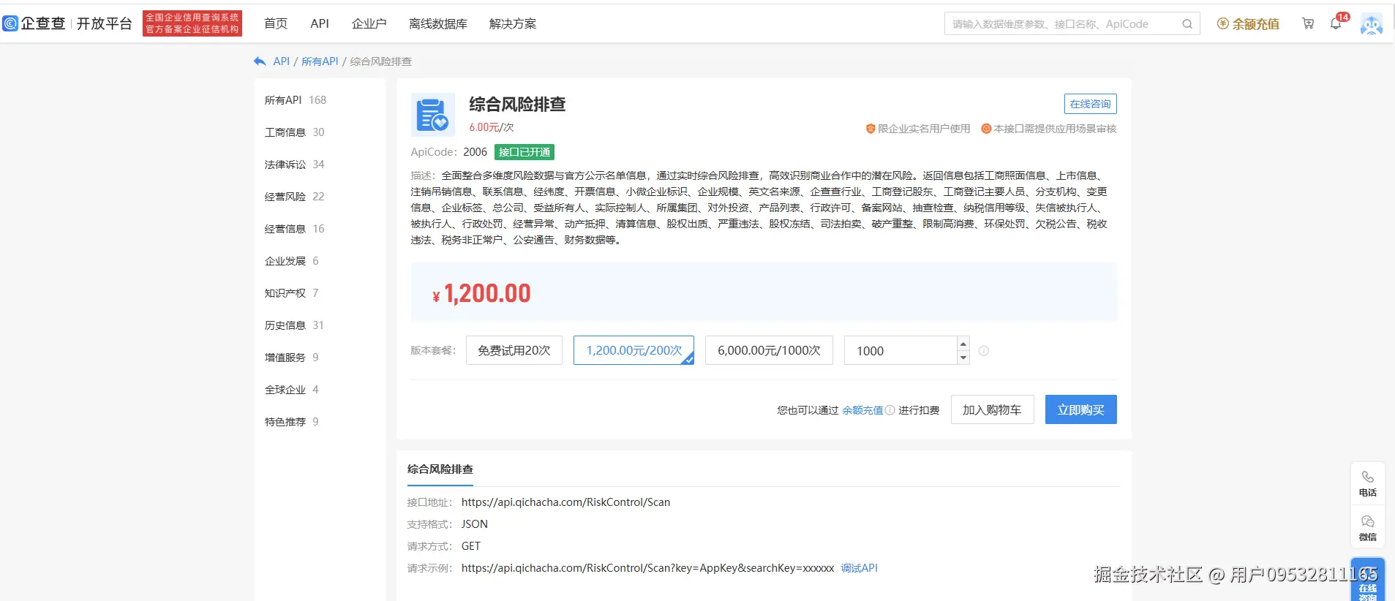The width and height of the screenshot is (1395, 601).
Task: Click the 加入购物车 button
Action: point(992,409)
